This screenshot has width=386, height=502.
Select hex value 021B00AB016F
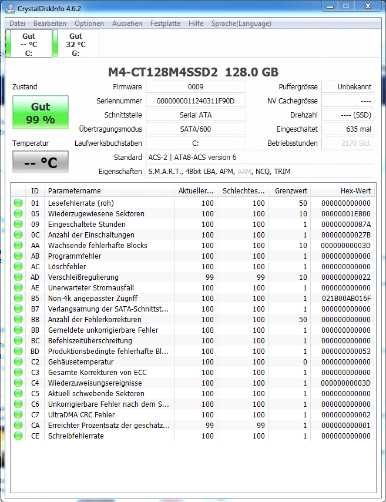[346, 298]
